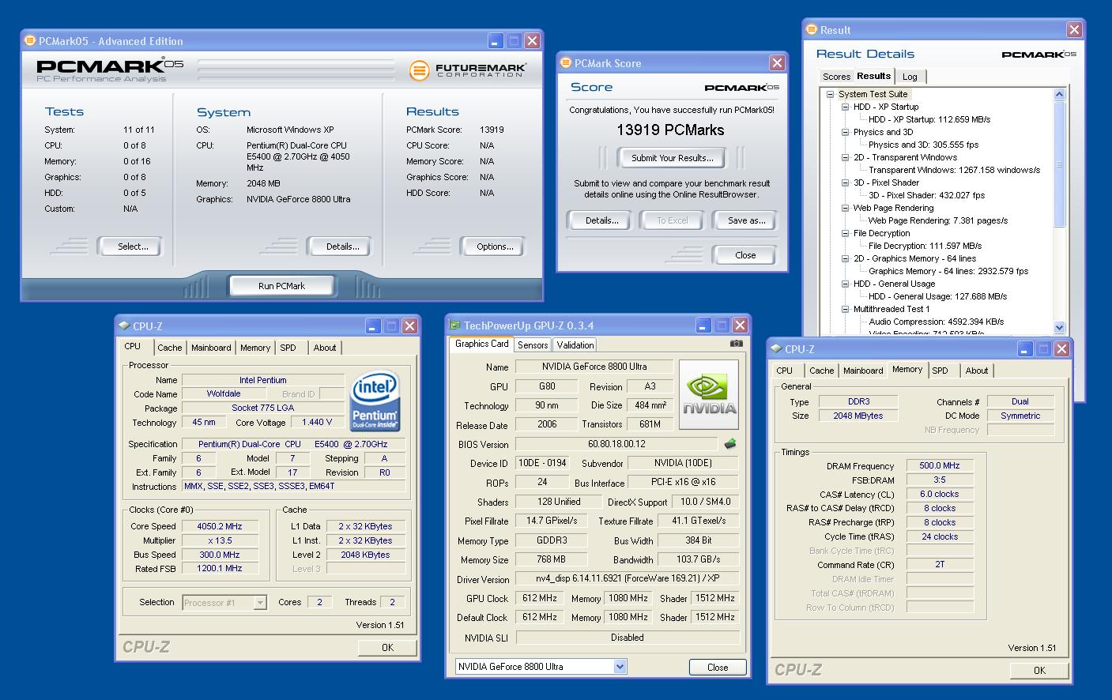Open Cache tab in CPU-Z processor window
Viewport: 1112px width, 700px height.
169,348
